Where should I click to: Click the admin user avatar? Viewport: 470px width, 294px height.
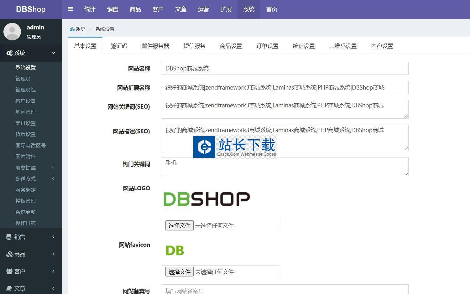(x=12, y=31)
